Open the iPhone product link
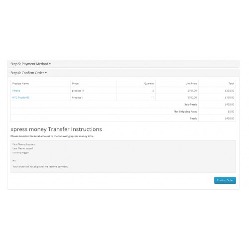The image size is (249, 249). pyautogui.click(x=16, y=91)
